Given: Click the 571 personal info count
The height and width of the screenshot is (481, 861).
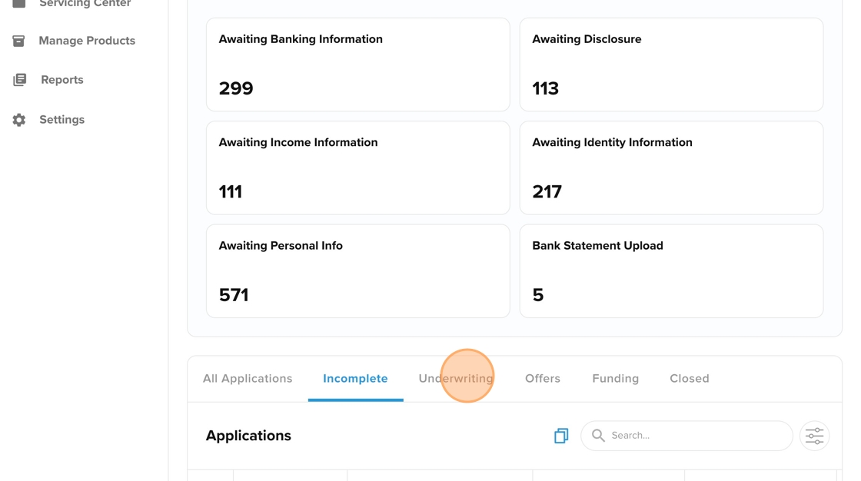Looking at the screenshot, I should click(x=234, y=295).
